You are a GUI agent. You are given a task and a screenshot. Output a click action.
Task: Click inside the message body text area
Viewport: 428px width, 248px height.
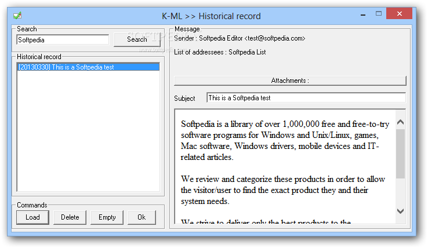click(285, 166)
